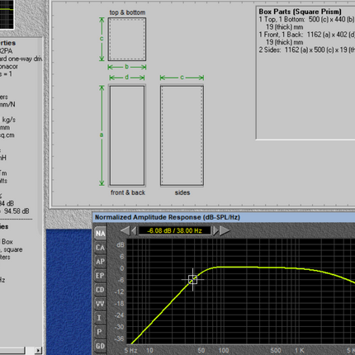
Task: Switch to the AP graph tab
Action: [100, 262]
